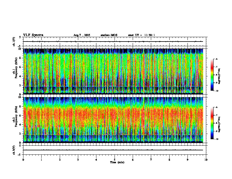This screenshot has height=179, width=232.
Task: Click the "station=MOS" header label
Action: click(x=109, y=35)
